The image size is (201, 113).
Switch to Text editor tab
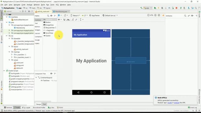tap(44, 104)
